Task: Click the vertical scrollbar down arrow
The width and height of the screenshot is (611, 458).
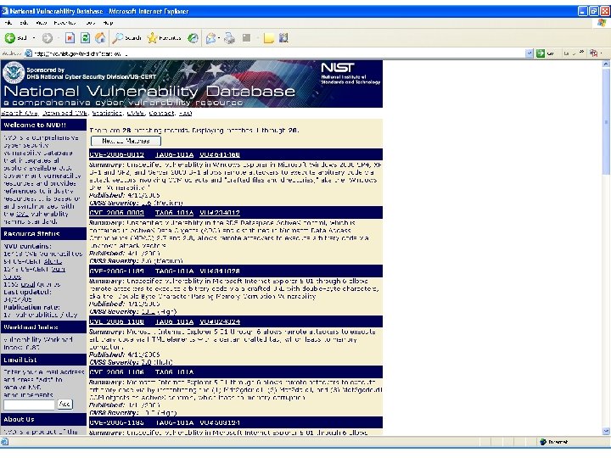Action: 606,431
